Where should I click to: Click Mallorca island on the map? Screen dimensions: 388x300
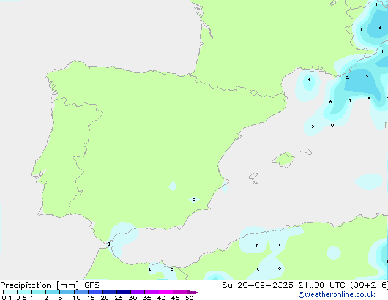coord(283,160)
